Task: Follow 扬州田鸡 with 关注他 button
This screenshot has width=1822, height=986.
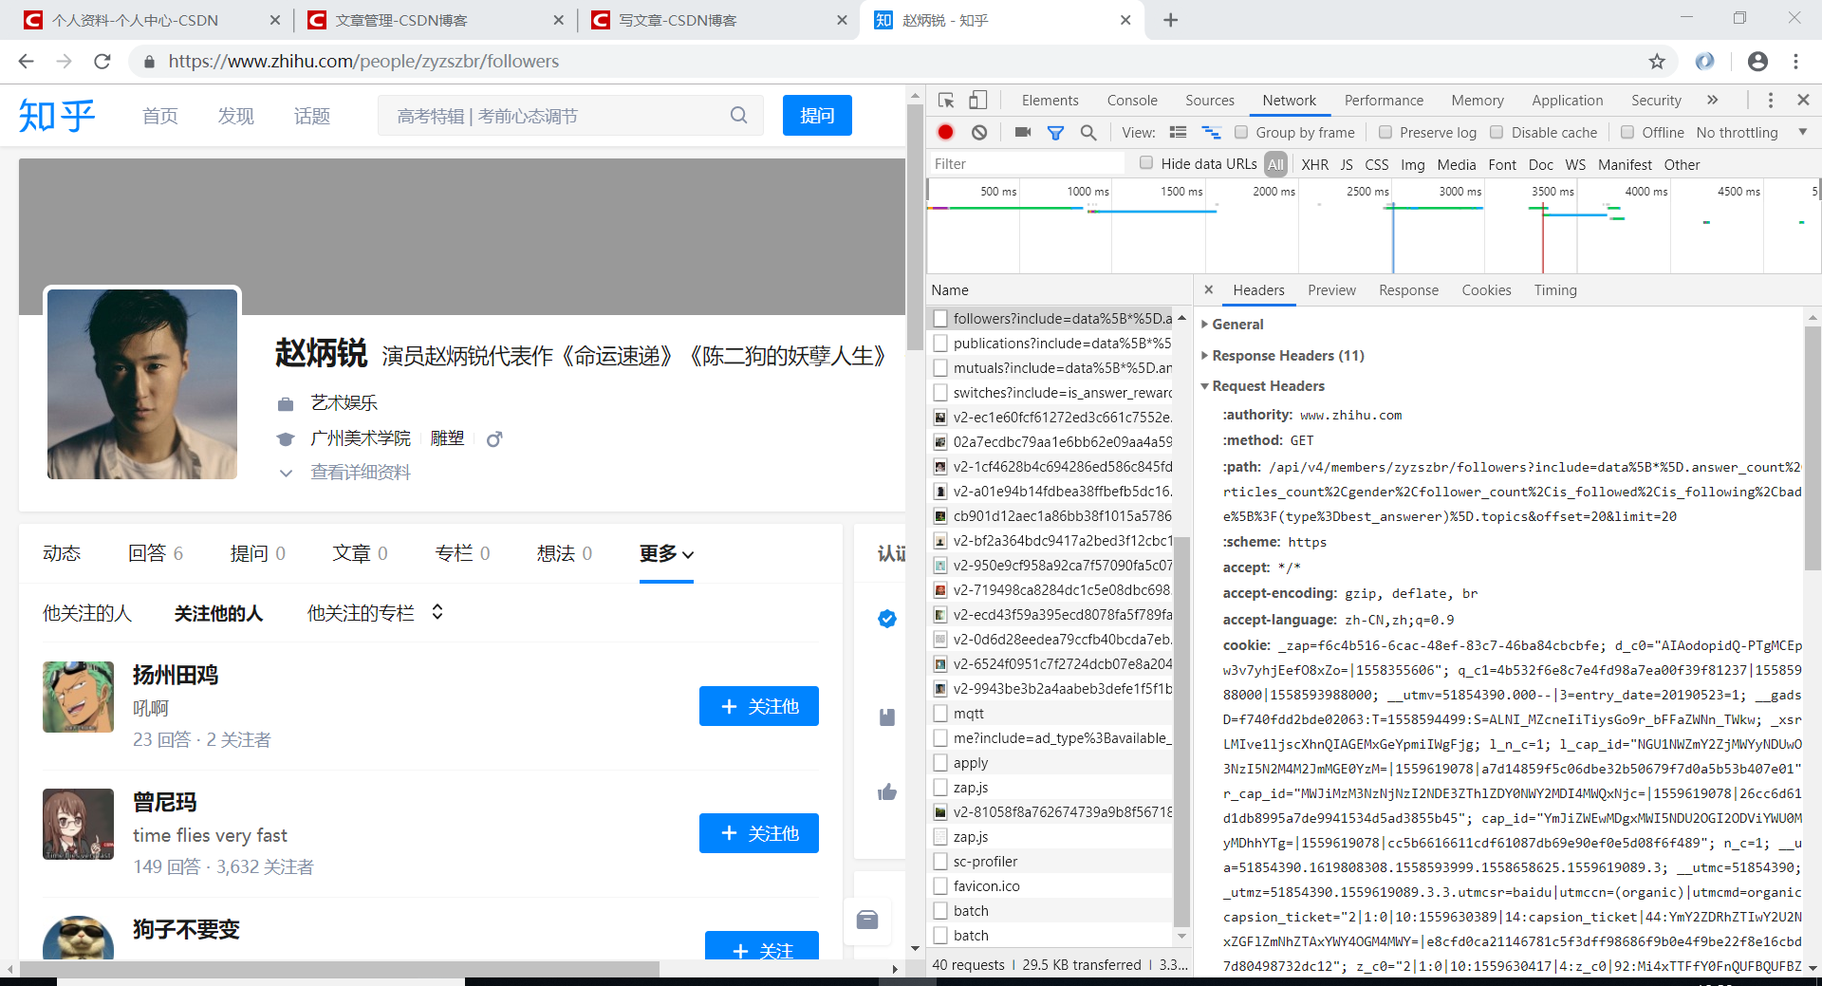Action: pos(759,706)
